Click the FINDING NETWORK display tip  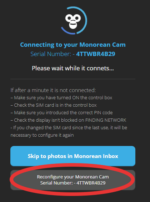pos(68,120)
